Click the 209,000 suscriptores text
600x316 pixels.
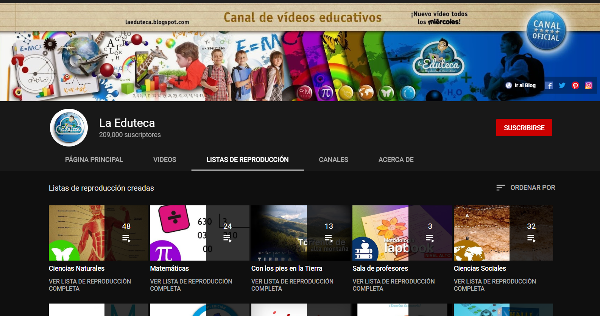click(130, 135)
